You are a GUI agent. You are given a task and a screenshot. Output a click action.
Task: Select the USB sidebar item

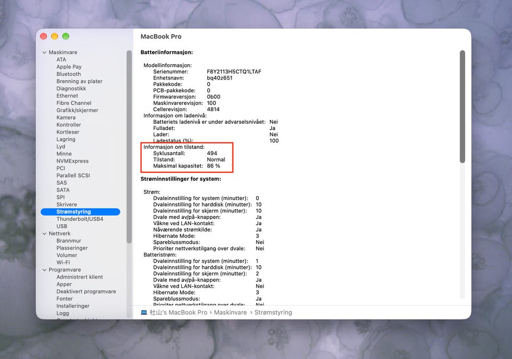[62, 226]
